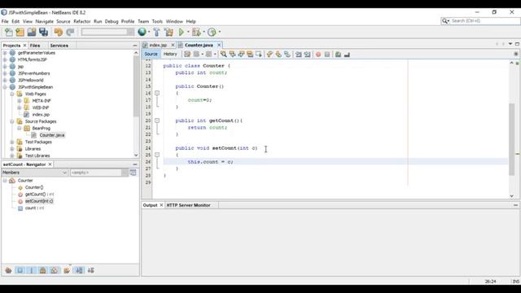Image resolution: width=521 pixels, height=293 pixels.
Task: Click the Next Bookmark icon
Action: (278, 55)
